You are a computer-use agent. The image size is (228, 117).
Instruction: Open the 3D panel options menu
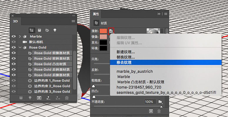tap(73, 21)
